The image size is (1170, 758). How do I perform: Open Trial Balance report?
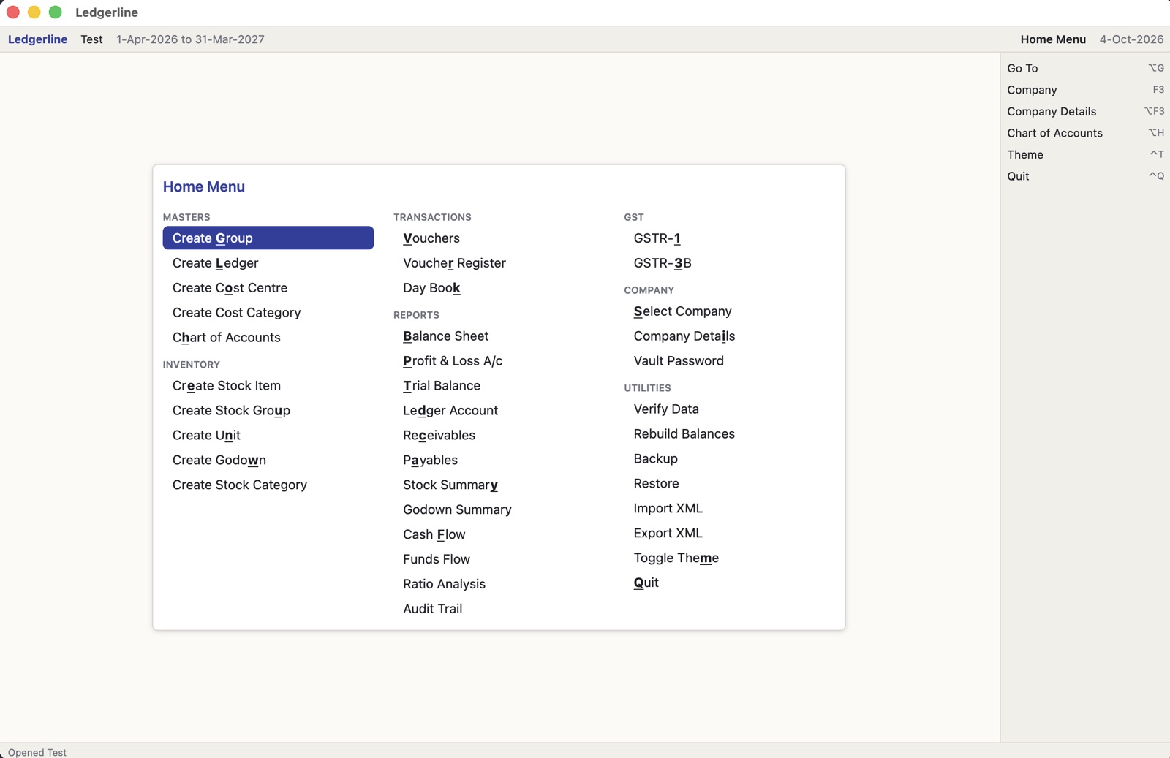pos(499,386)
